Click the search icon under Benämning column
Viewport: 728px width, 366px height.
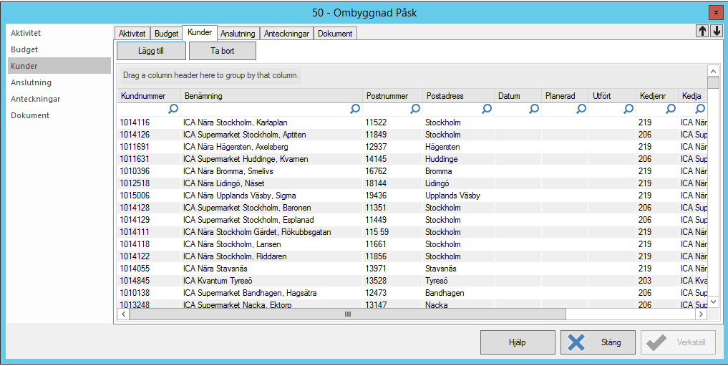pos(355,109)
